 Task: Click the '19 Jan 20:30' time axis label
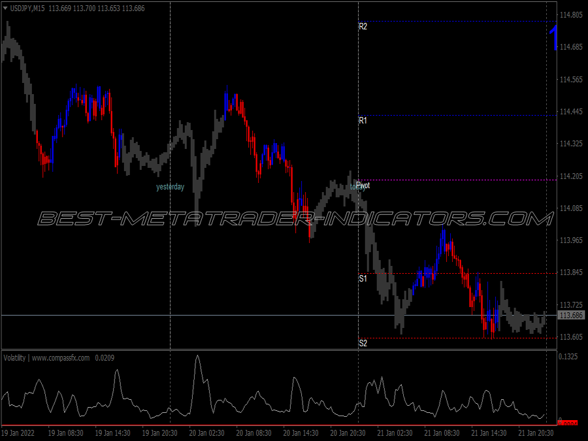coord(160,433)
